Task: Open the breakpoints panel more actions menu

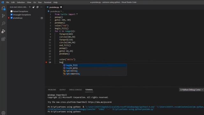Action: point(41,7)
